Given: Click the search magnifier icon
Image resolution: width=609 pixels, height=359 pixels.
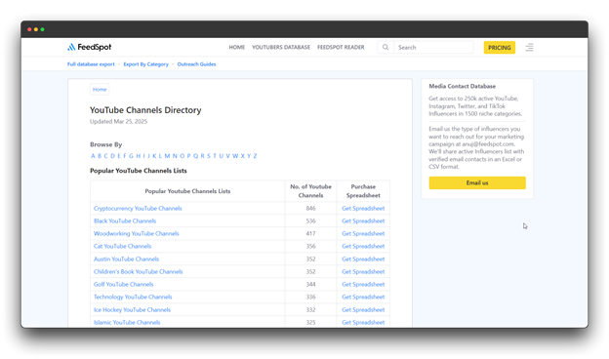Looking at the screenshot, I should 386,48.
